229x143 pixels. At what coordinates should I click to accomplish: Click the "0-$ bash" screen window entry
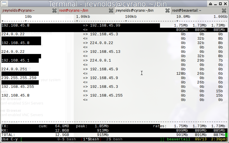(x=66, y=139)
